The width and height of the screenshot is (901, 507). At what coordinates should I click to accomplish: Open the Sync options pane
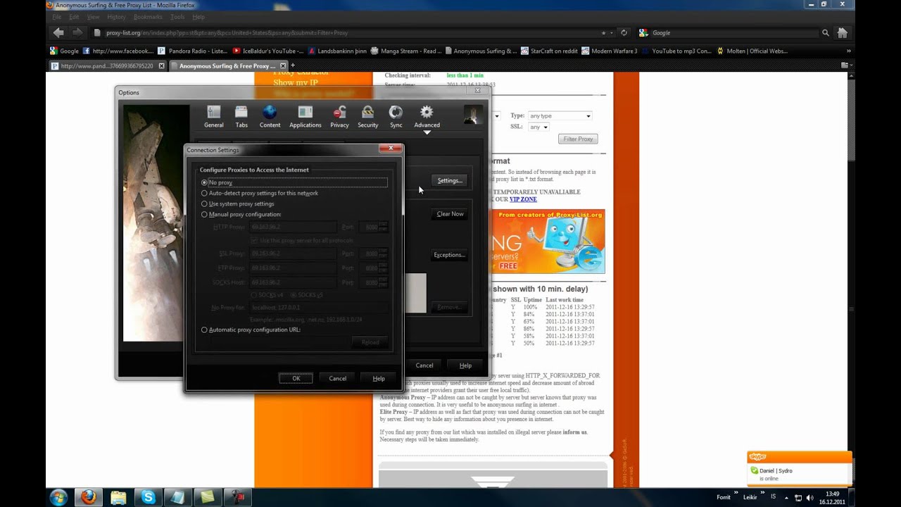click(x=396, y=117)
